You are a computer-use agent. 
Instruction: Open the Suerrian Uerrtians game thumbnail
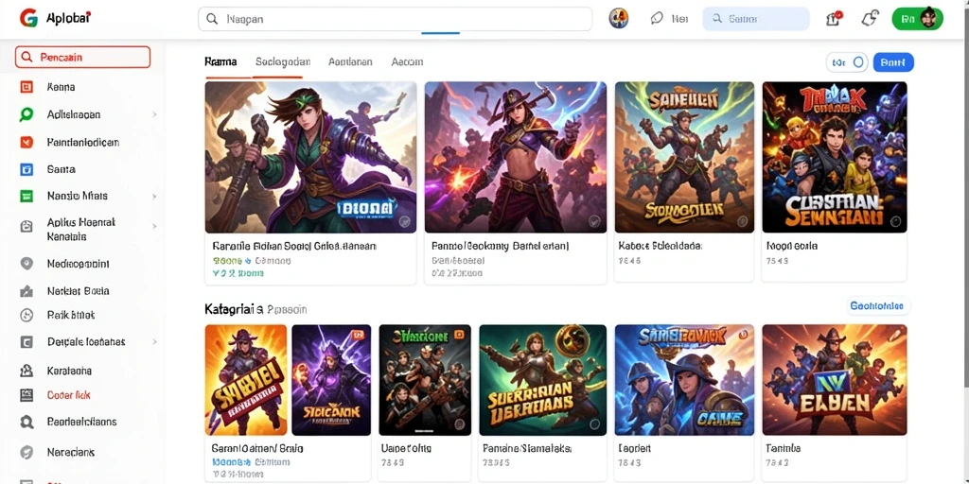[x=542, y=380]
